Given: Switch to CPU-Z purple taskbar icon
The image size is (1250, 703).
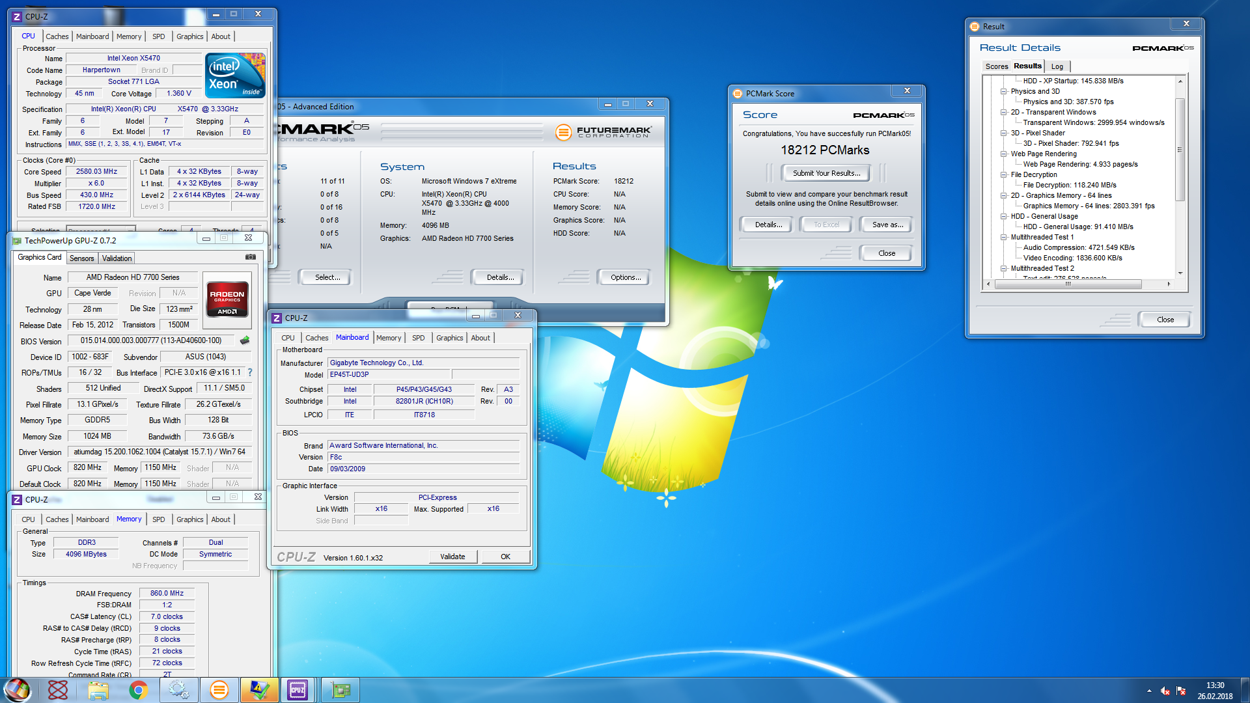Looking at the screenshot, I should pyautogui.click(x=298, y=690).
